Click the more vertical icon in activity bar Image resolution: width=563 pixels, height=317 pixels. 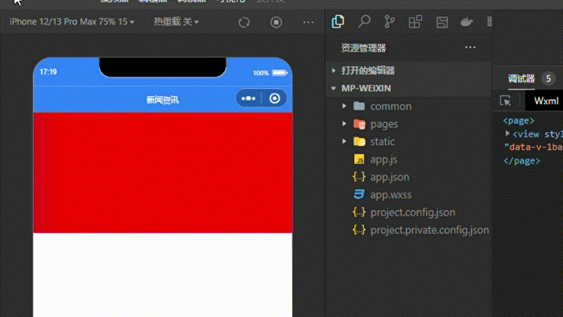(490, 22)
